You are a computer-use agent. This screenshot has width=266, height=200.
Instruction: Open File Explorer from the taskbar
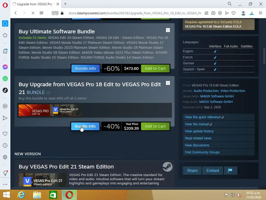pyautogui.click(x=37, y=195)
